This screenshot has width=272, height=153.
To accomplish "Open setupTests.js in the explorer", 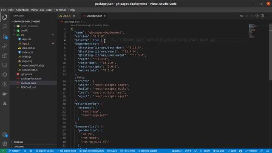I will 30,70.
